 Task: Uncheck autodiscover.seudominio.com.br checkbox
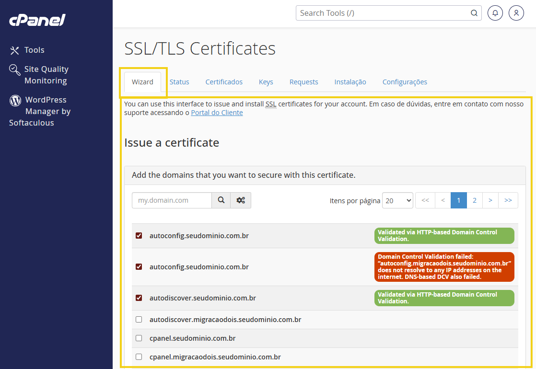point(139,298)
